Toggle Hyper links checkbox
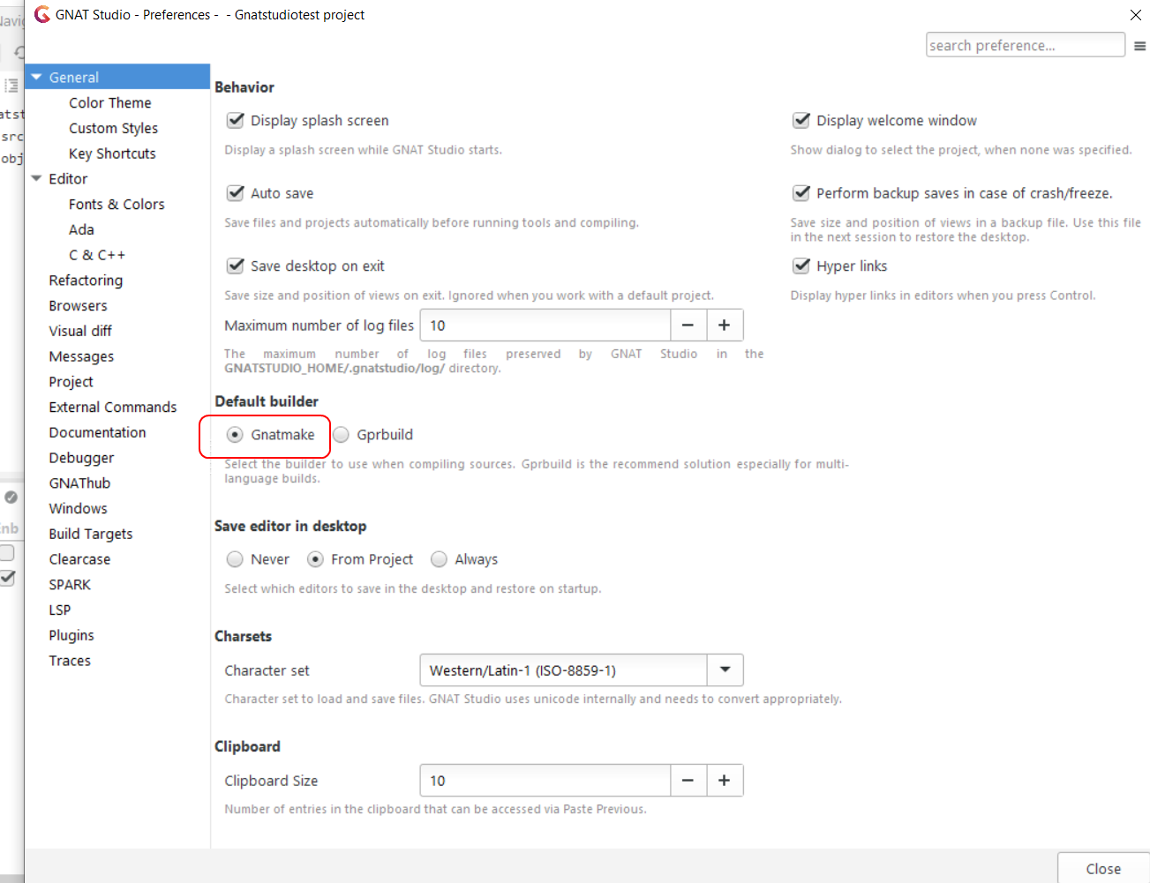 tap(801, 266)
